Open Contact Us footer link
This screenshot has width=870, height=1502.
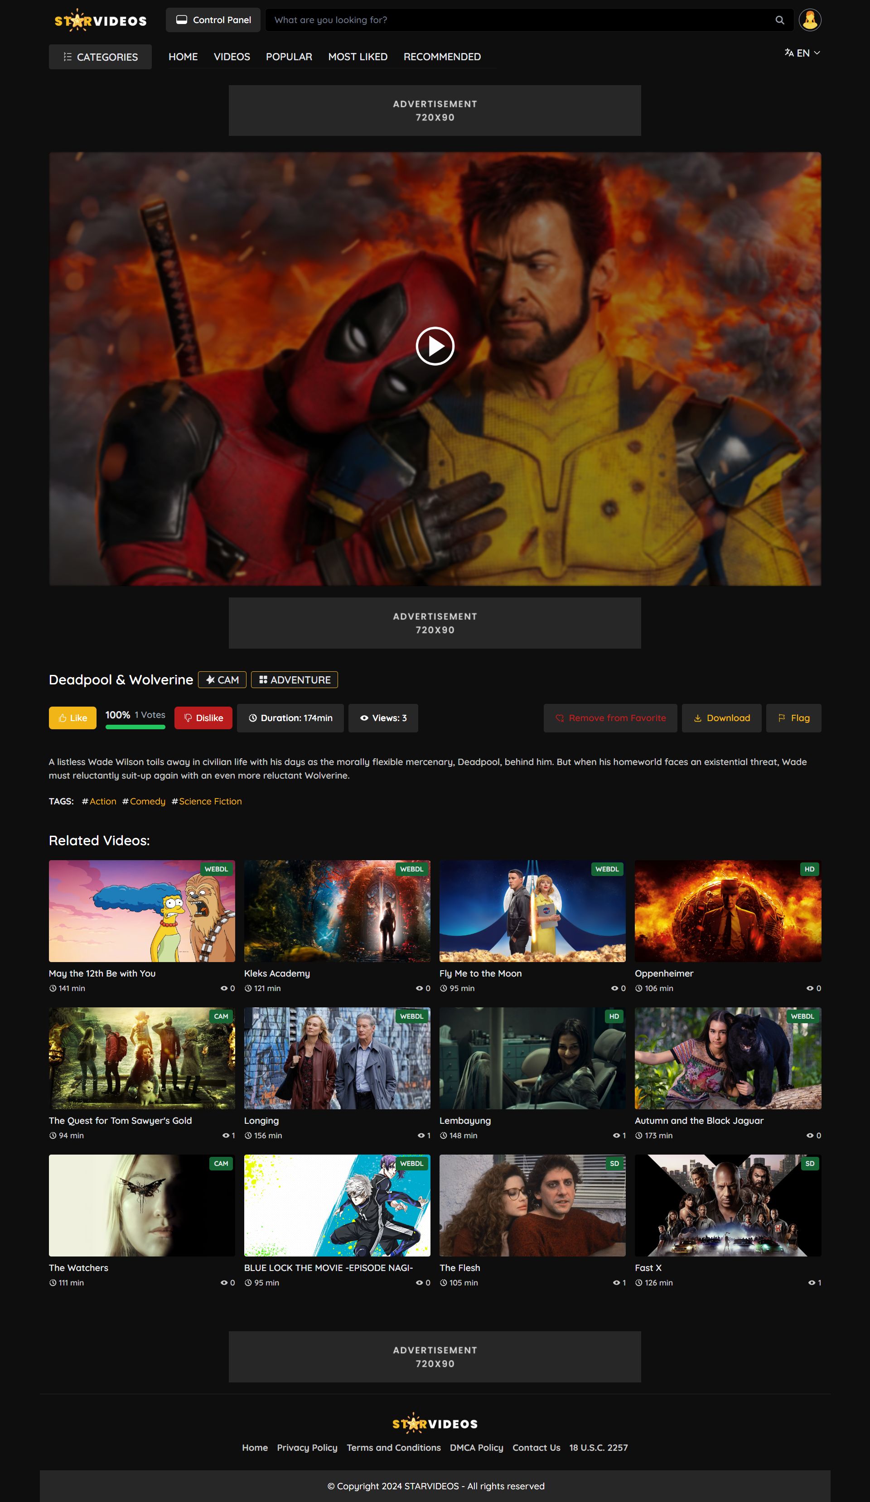pos(536,1448)
